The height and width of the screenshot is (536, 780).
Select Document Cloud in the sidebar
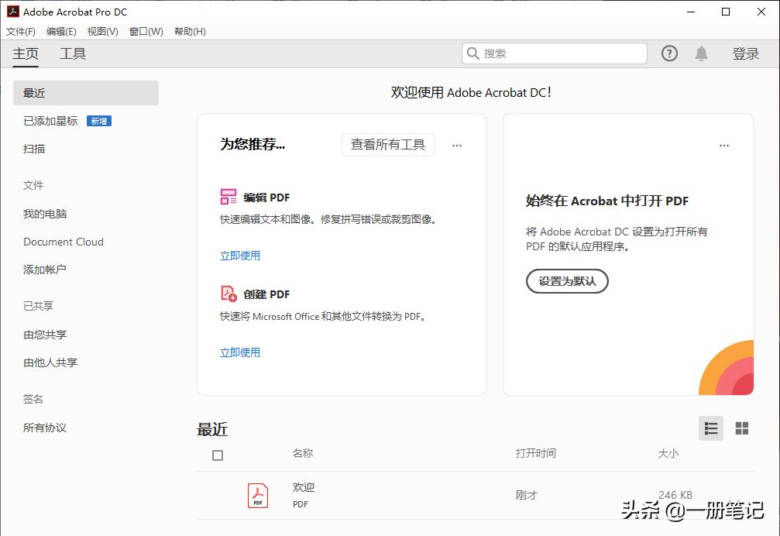coord(64,242)
